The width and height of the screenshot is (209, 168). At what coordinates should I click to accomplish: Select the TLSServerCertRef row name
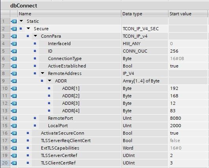tap(59, 155)
